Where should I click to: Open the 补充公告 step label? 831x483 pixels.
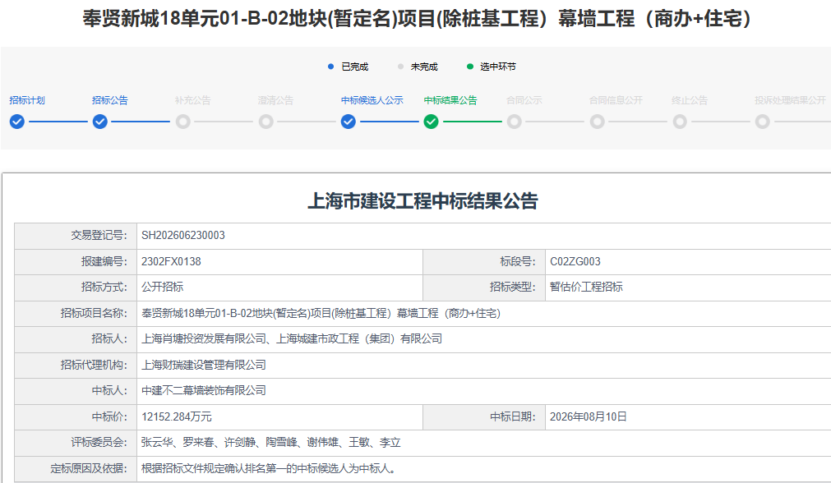pos(193,100)
